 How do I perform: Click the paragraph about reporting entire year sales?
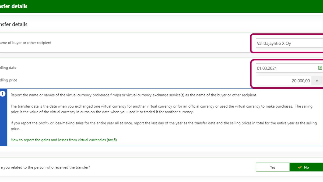tap(161, 126)
